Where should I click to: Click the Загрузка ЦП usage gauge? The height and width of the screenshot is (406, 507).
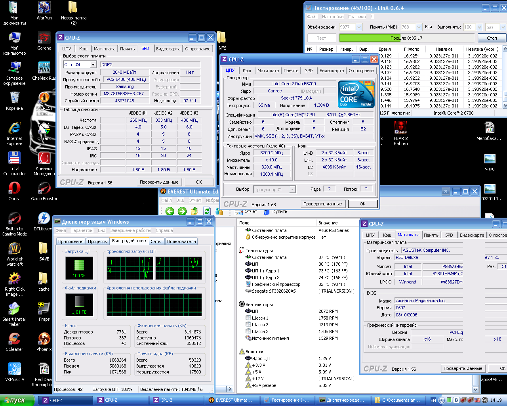[79, 268]
